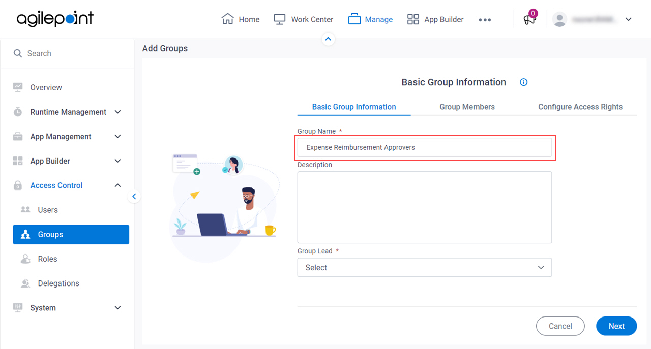Click the notification count badge
The image size is (651, 349).
pyautogui.click(x=533, y=13)
